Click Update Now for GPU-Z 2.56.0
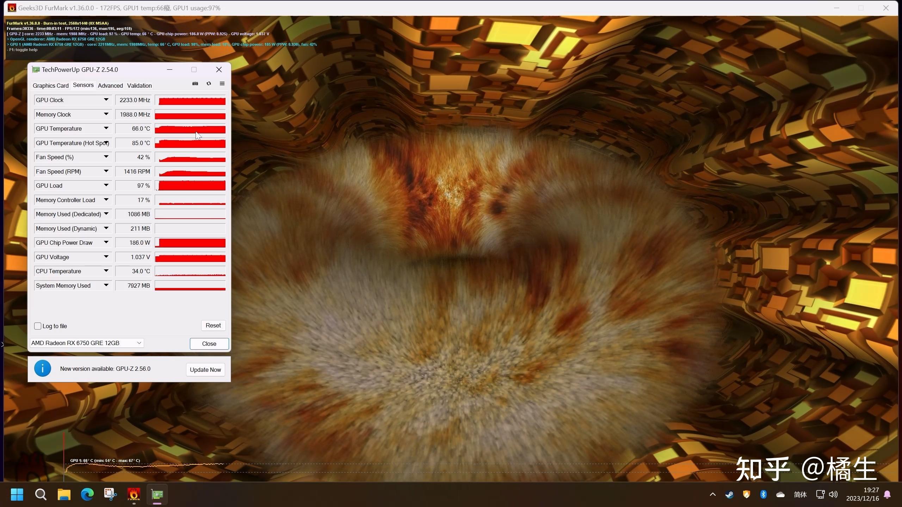902x507 pixels. coord(205,370)
